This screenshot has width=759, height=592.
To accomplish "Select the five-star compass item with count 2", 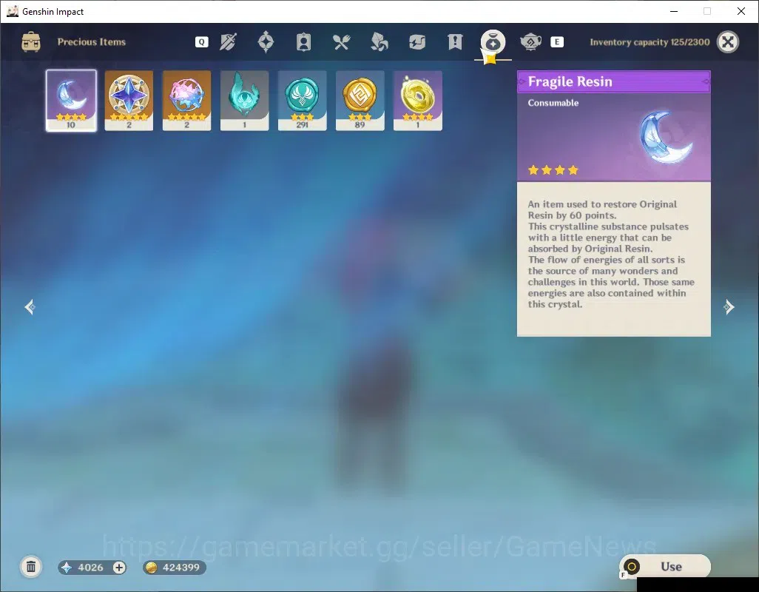I will (129, 101).
